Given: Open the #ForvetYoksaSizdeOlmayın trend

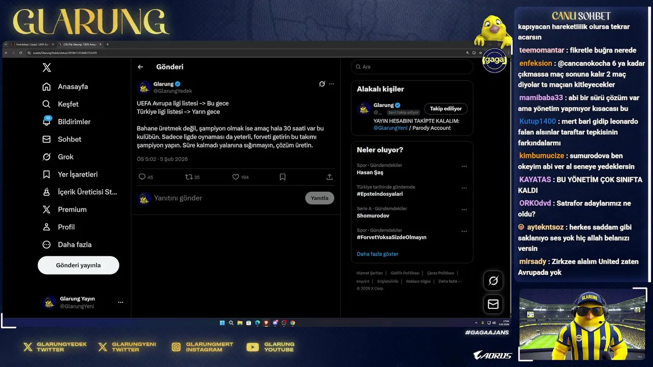Looking at the screenshot, I should pyautogui.click(x=391, y=237).
